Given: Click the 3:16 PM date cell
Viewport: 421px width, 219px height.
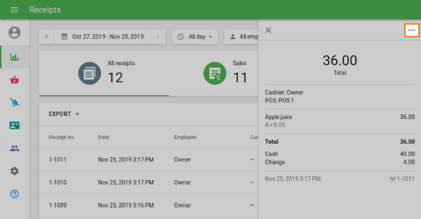Looking at the screenshot, I should (x=126, y=206).
